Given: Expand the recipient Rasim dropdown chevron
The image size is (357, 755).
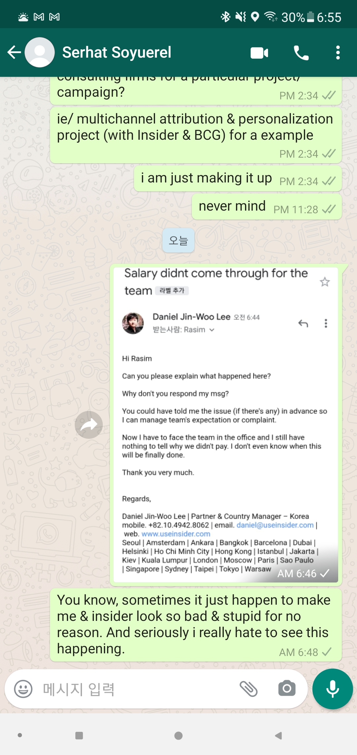Looking at the screenshot, I should [x=212, y=330].
